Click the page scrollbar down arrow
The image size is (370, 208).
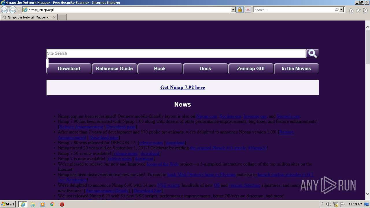point(368,194)
